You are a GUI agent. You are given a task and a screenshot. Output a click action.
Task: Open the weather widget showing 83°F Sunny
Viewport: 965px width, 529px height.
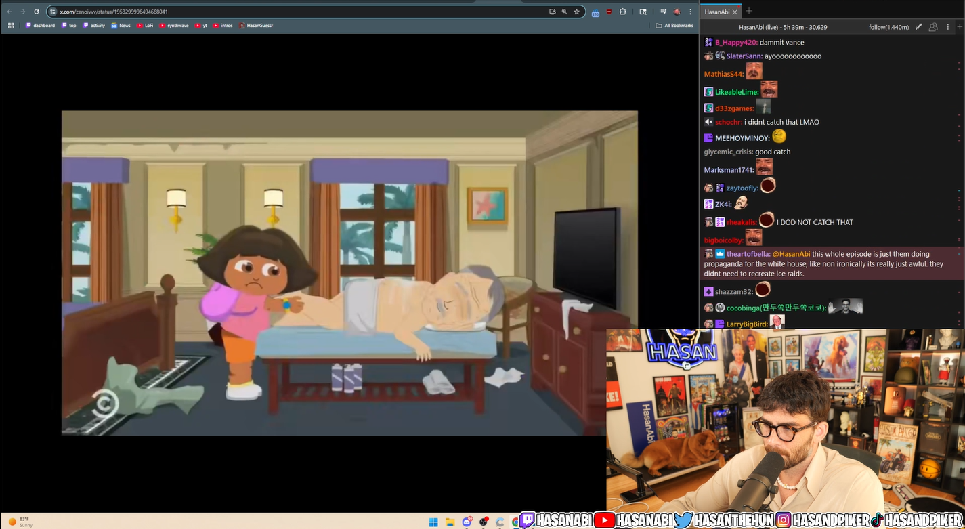tap(20, 522)
